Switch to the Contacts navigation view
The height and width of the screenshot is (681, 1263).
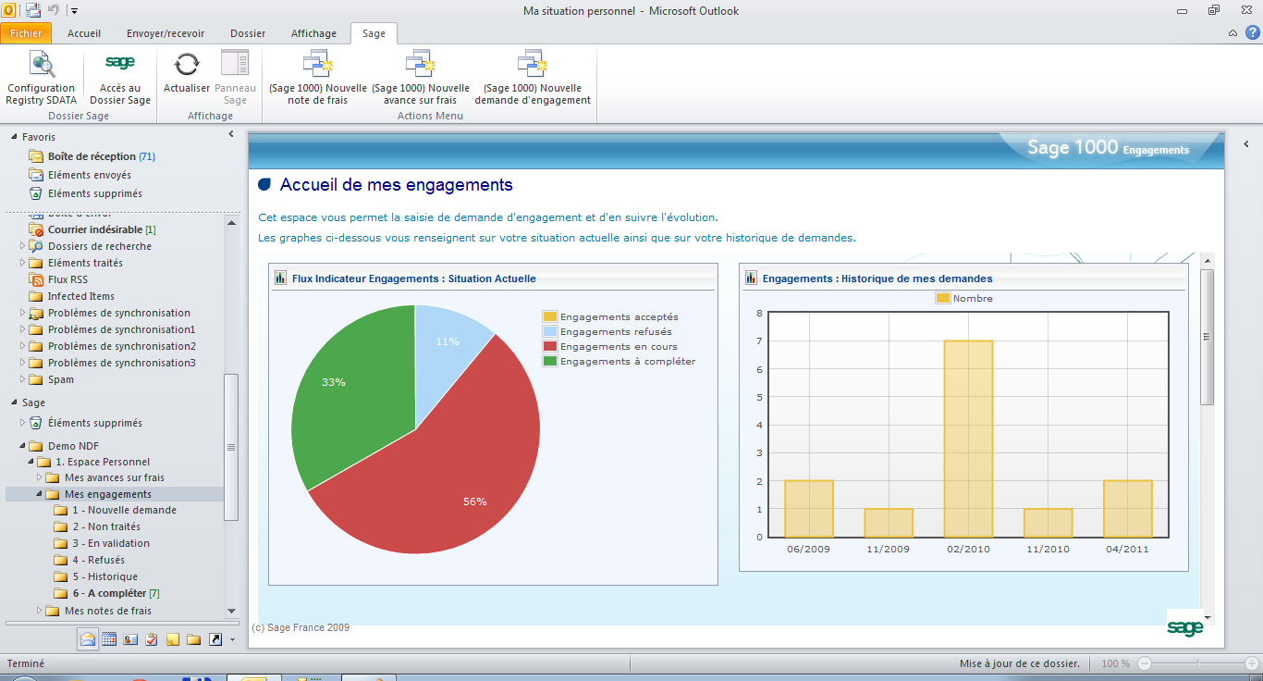(130, 638)
